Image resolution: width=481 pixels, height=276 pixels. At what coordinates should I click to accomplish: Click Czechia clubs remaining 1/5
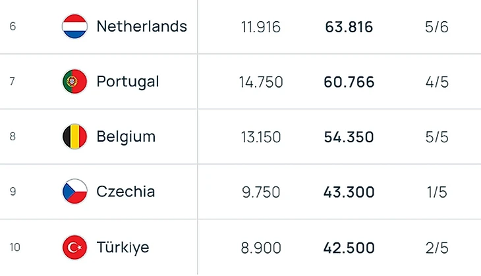(x=438, y=192)
